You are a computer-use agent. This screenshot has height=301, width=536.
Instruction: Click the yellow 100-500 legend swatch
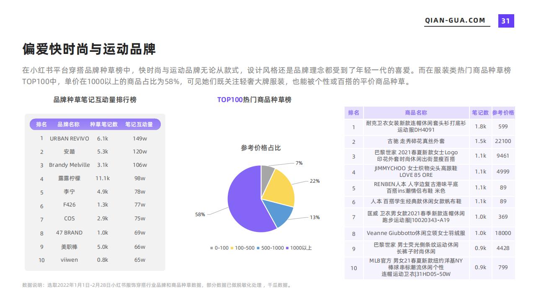click(x=232, y=248)
